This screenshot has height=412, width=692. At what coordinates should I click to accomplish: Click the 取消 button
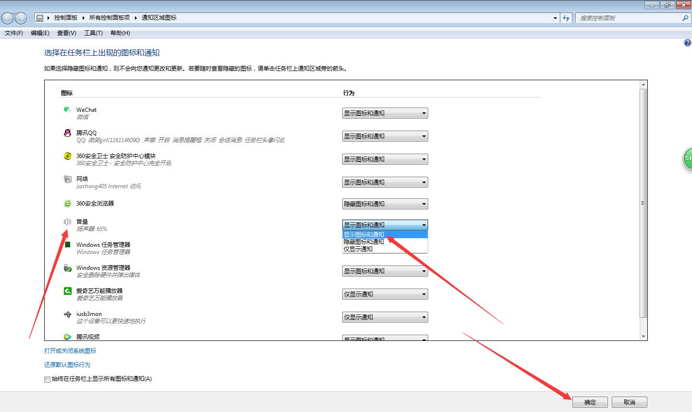[x=629, y=402]
